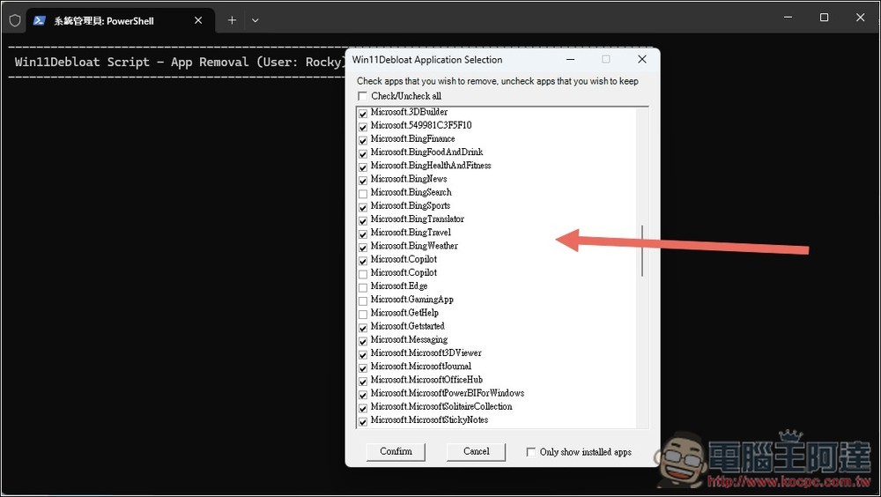
Task: Uncheck Microsoft.MicrosoftPowerBIForWindows
Action: [363, 395]
